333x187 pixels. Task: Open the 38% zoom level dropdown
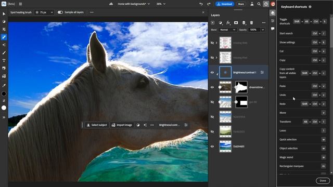click(x=161, y=4)
